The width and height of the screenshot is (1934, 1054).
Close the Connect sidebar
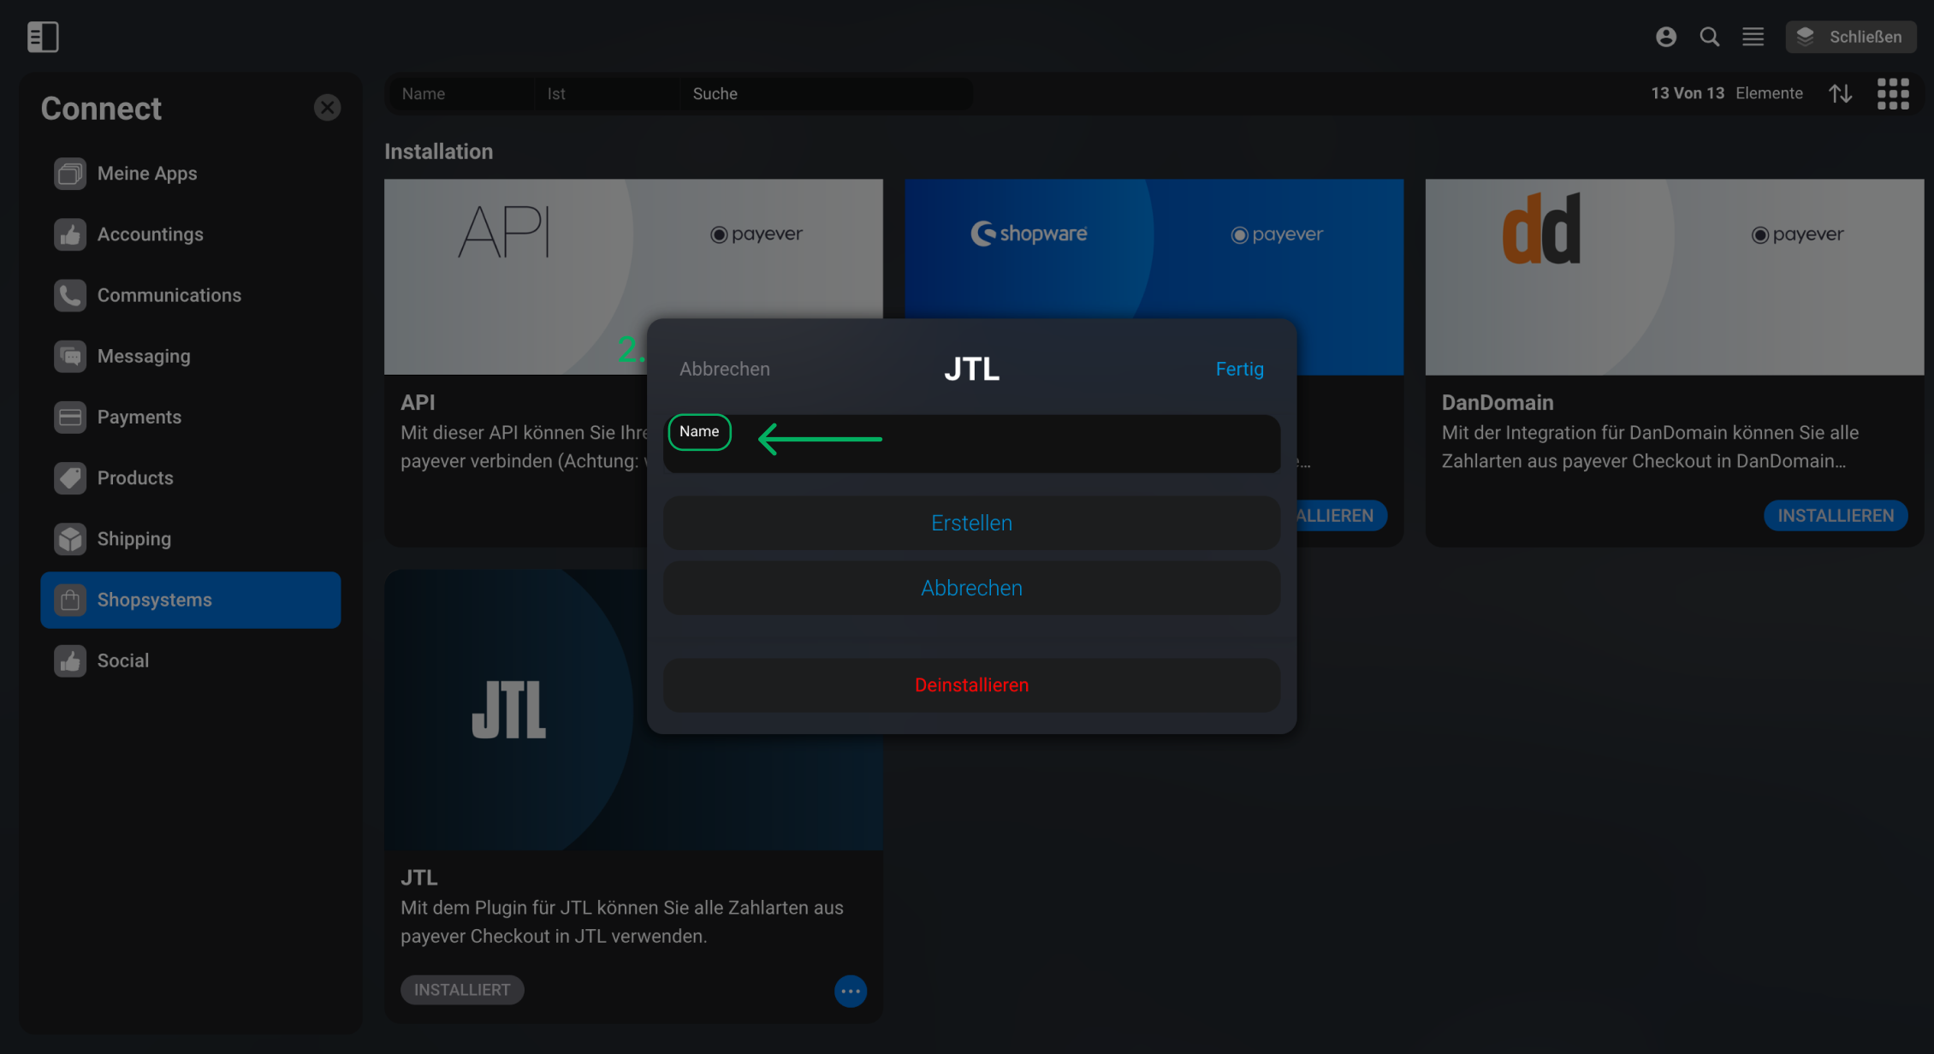point(327,108)
